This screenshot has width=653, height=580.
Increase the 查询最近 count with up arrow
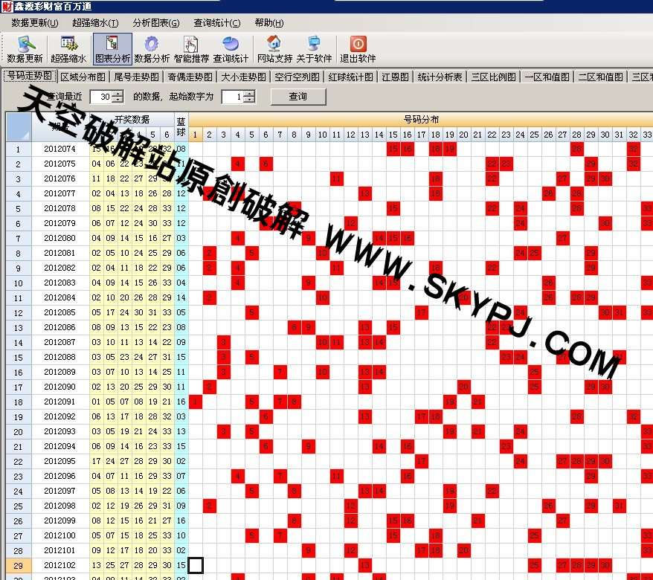point(118,93)
